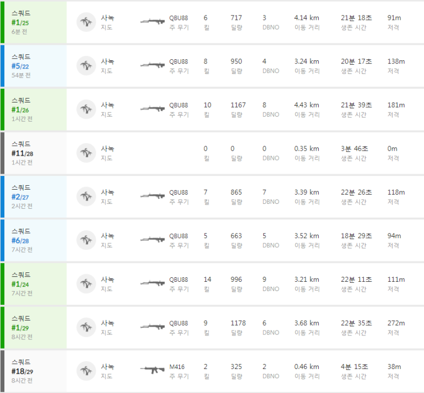Click the 10 kills value in #1/26 match
The width and height of the screenshot is (424, 393).
[207, 105]
